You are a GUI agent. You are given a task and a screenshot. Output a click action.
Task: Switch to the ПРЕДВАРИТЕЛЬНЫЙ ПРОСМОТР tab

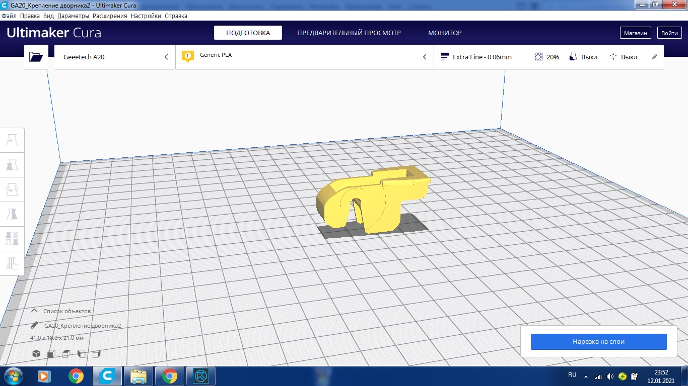(x=349, y=33)
